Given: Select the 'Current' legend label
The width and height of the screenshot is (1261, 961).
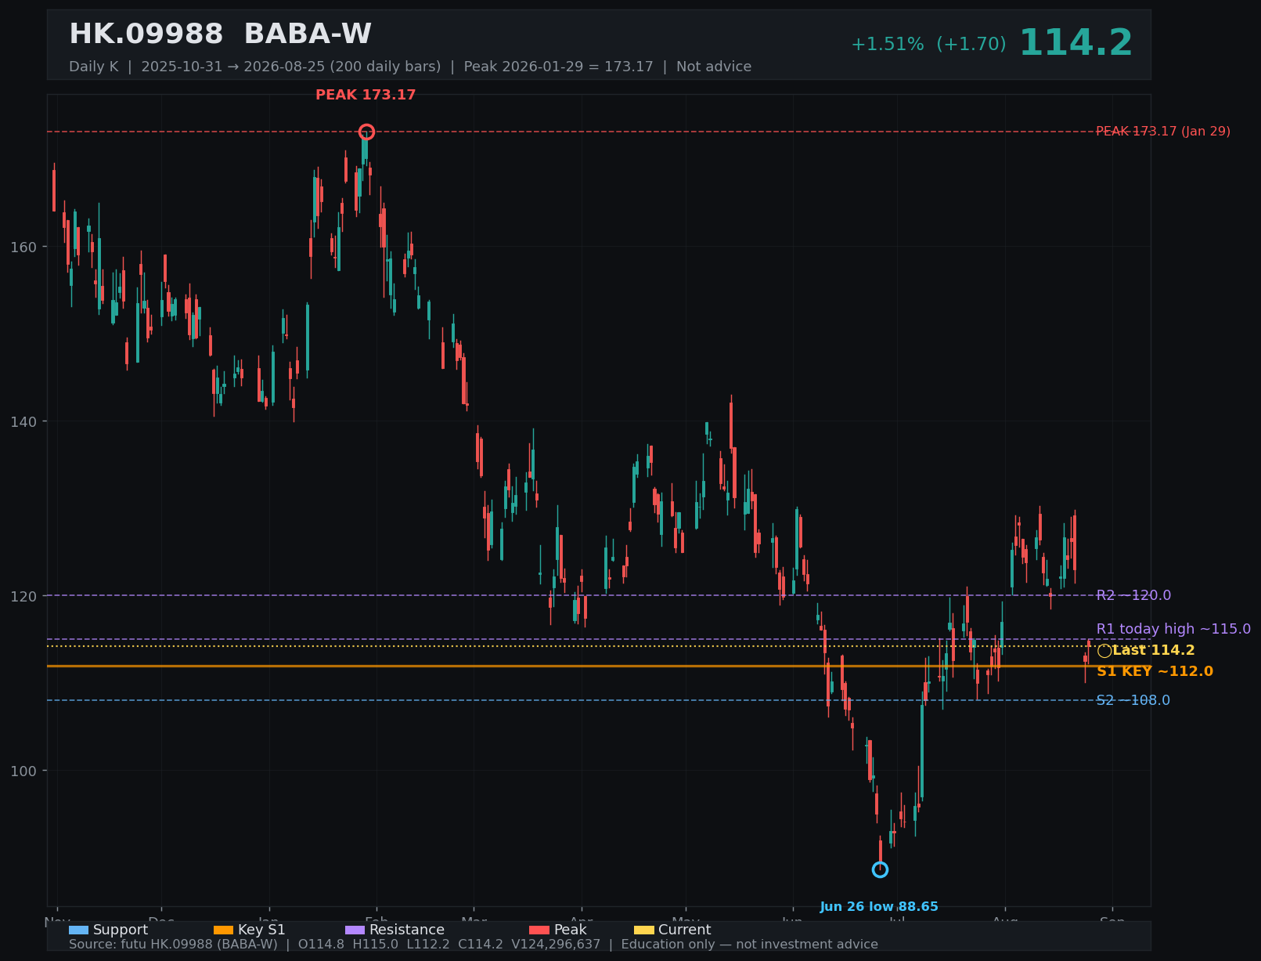Looking at the screenshot, I should click(x=685, y=930).
